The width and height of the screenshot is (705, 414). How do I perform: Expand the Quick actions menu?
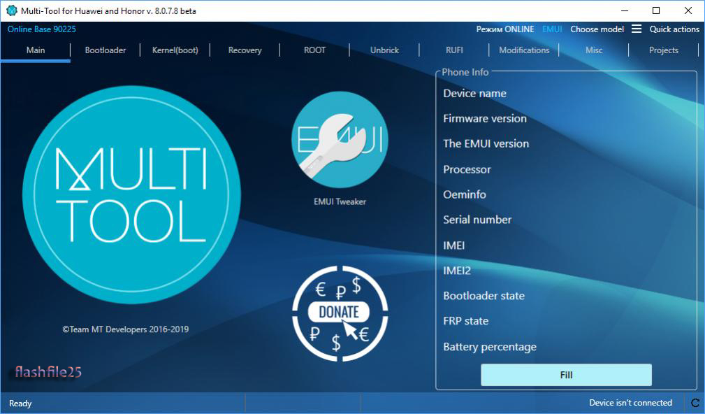674,29
